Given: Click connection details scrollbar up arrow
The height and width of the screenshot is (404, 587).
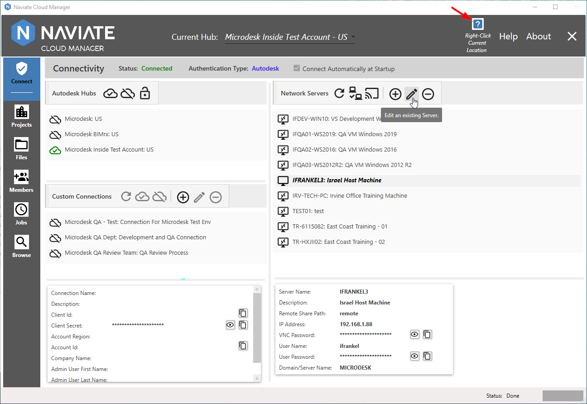Looking at the screenshot, I should point(257,290).
